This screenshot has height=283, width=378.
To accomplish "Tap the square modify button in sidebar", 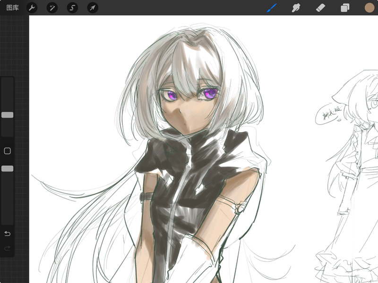I will [7, 151].
